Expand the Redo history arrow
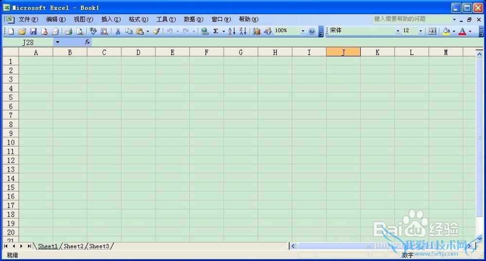This screenshot has height=261, width=486. tap(194, 31)
